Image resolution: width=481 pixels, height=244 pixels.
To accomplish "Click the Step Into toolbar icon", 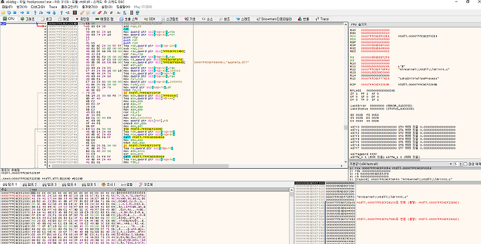I will click(x=35, y=13).
